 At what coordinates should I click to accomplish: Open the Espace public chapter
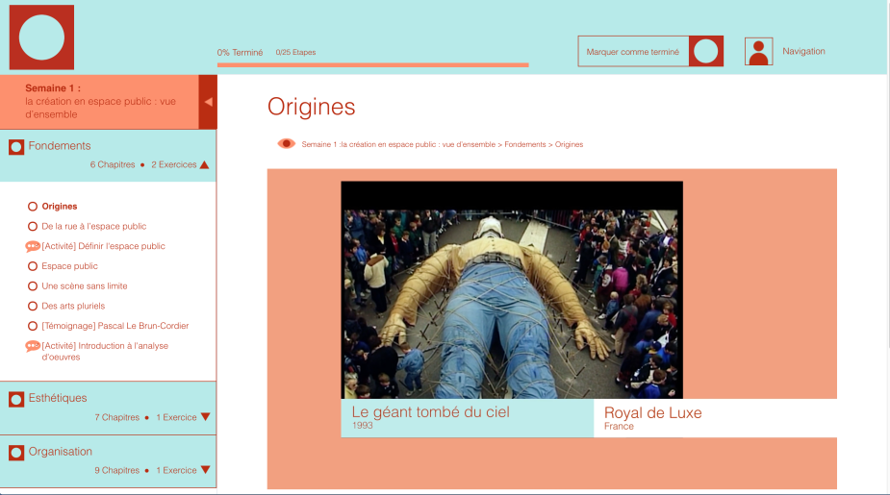69,266
